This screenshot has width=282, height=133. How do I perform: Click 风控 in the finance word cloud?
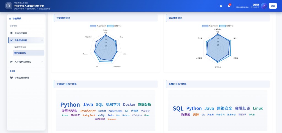(196, 115)
